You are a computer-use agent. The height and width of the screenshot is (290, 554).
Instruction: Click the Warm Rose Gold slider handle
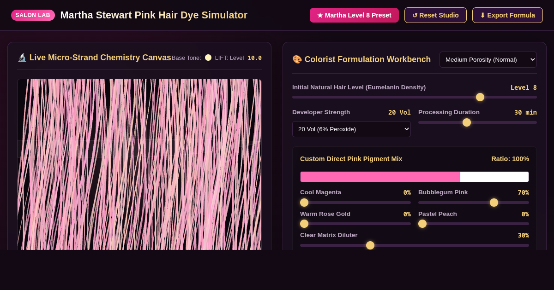point(304,224)
